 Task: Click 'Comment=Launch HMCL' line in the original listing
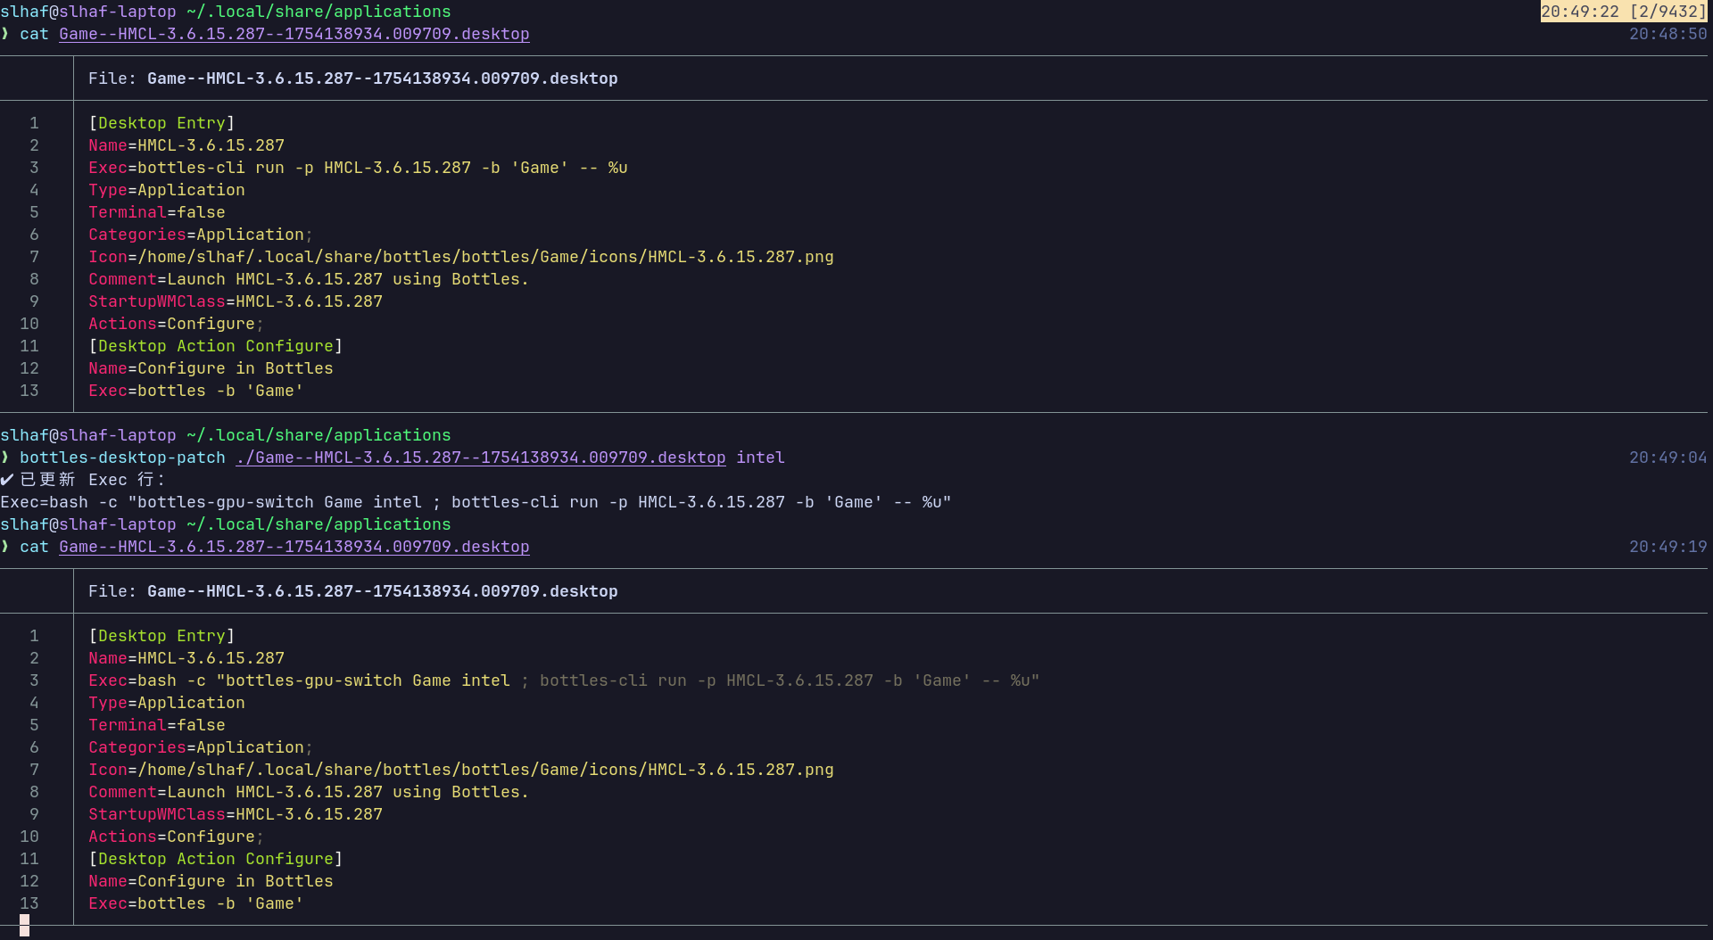pyautogui.click(x=309, y=279)
